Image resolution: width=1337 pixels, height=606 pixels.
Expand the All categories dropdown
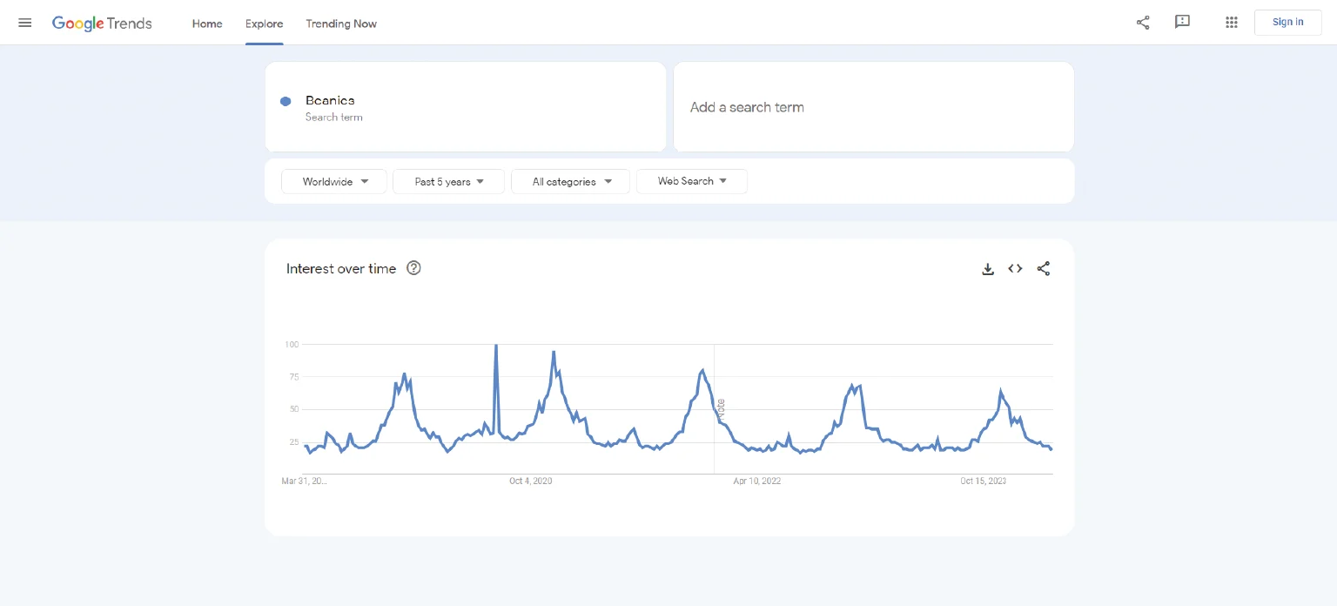tap(570, 182)
